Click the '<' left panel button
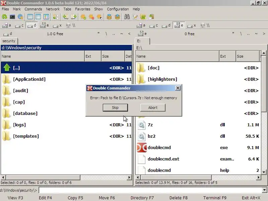Image resolution: width=268 pixels, height=201 pixels. coord(129,34)
